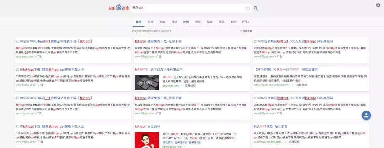
Task: Expand dropdown arrow beside baike.baidu.com/
Action: pos(185,147)
